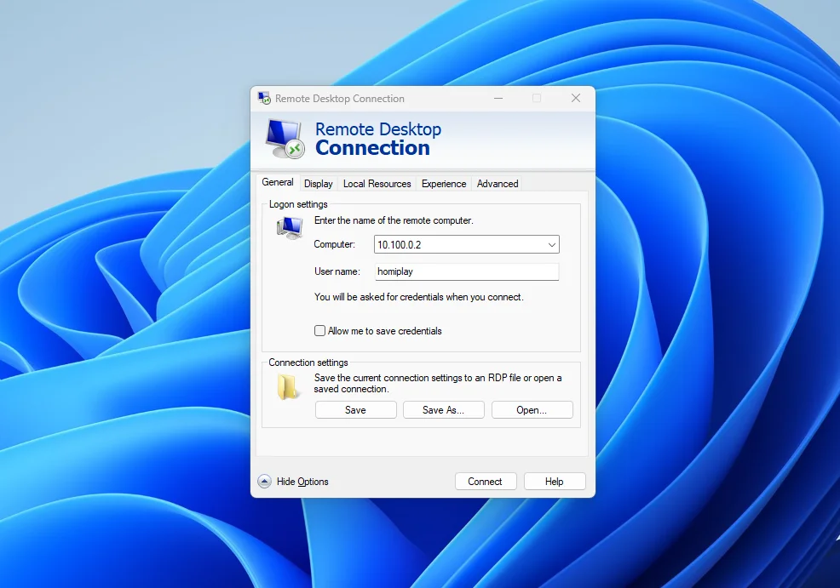Start the session with the Connect button
Screen dimensions: 840x588
pyautogui.click(x=485, y=482)
